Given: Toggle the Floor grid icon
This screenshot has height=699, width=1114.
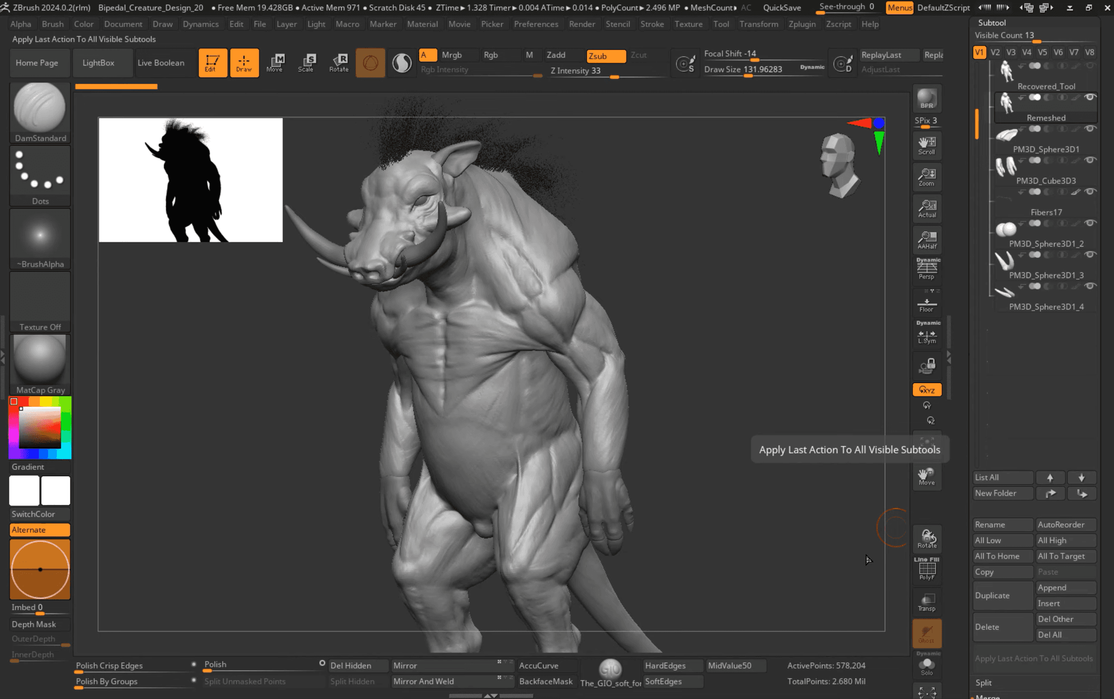Looking at the screenshot, I should point(926,305).
